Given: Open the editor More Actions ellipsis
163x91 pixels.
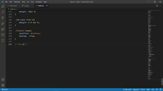Looking at the screenshot, I should click(160, 6).
